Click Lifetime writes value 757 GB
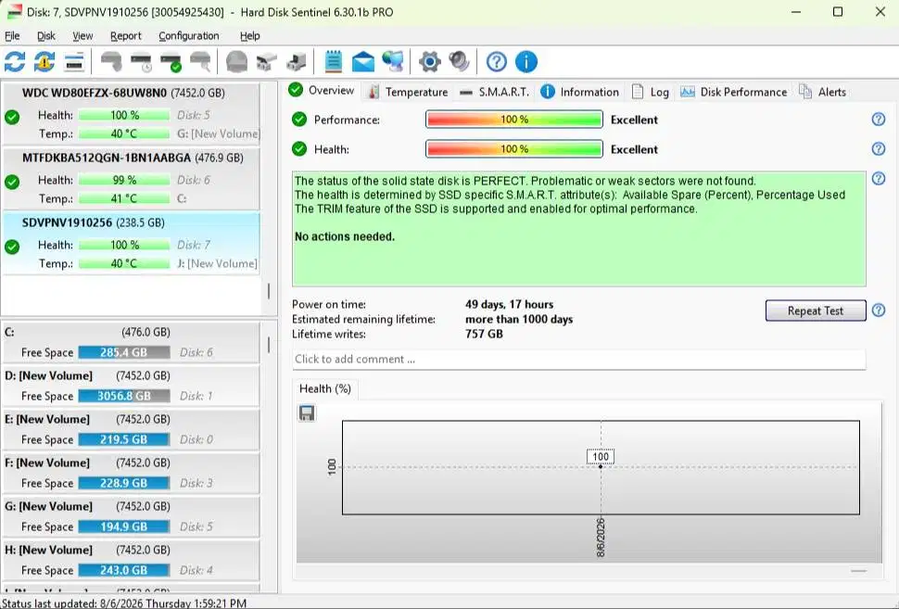The height and width of the screenshot is (609, 899). 484,334
